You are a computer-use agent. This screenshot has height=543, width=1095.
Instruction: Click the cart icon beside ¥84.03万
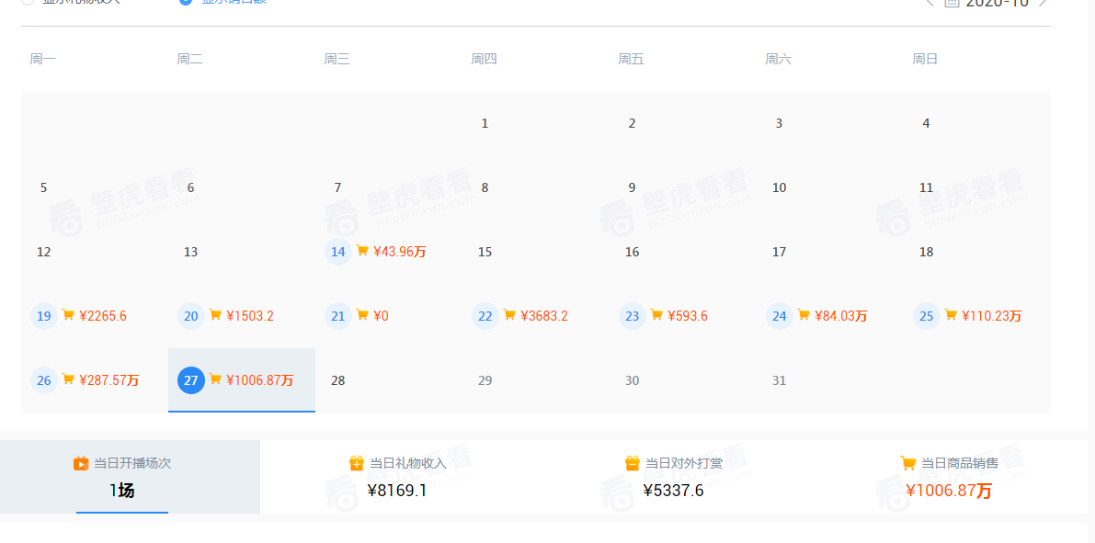pos(804,315)
